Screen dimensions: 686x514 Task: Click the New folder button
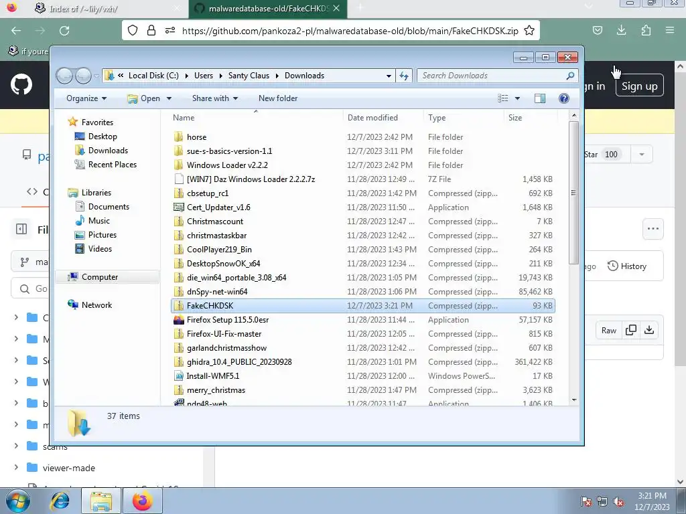click(278, 98)
